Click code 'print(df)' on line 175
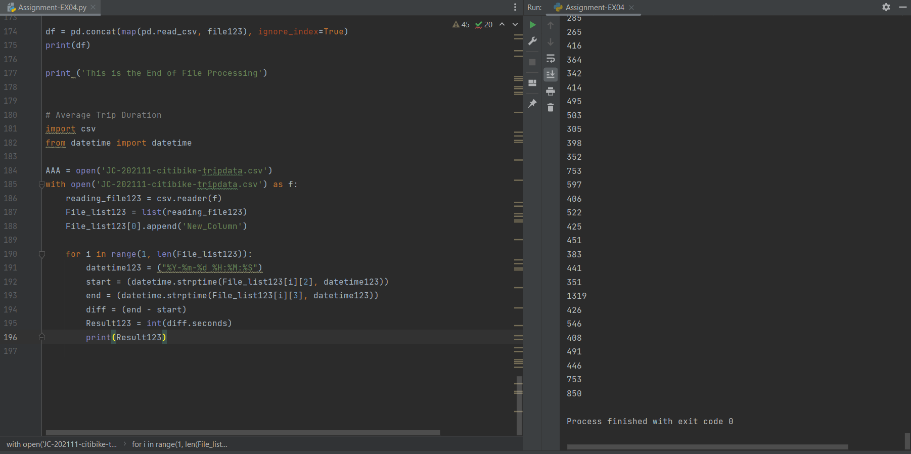The height and width of the screenshot is (454, 911). click(68, 46)
